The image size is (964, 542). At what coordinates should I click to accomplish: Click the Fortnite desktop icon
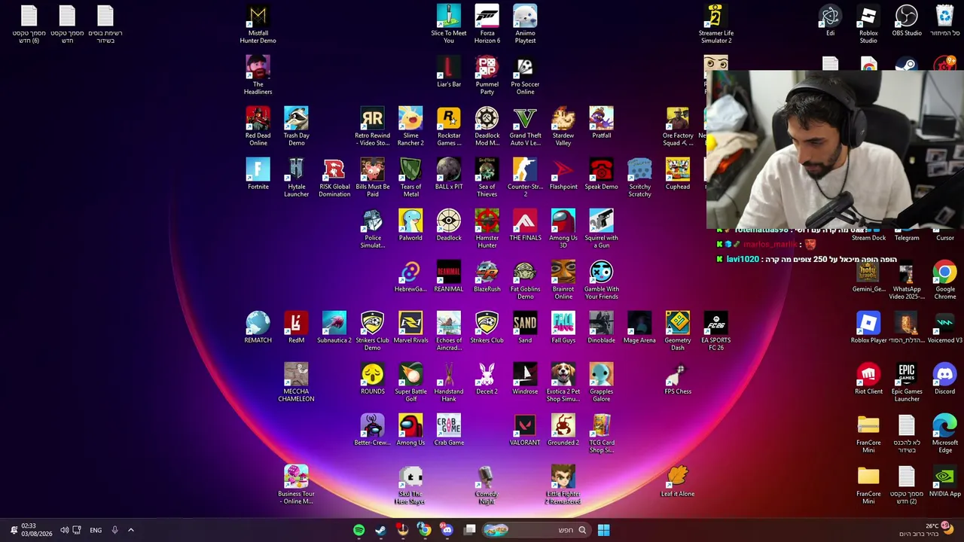pos(258,174)
